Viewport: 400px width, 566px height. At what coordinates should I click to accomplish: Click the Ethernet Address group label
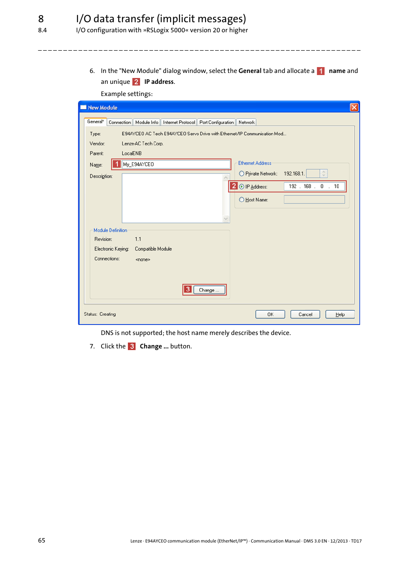click(x=255, y=163)
